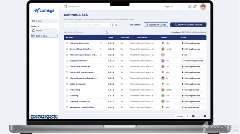Toggle the select-all checkbox in table header
The height and width of the screenshot is (134, 240).
67,38
